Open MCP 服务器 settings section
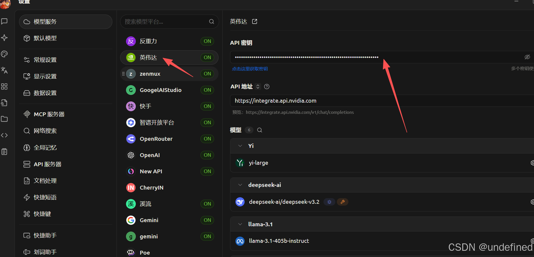Viewport: 534px width, 257px height. click(66, 114)
